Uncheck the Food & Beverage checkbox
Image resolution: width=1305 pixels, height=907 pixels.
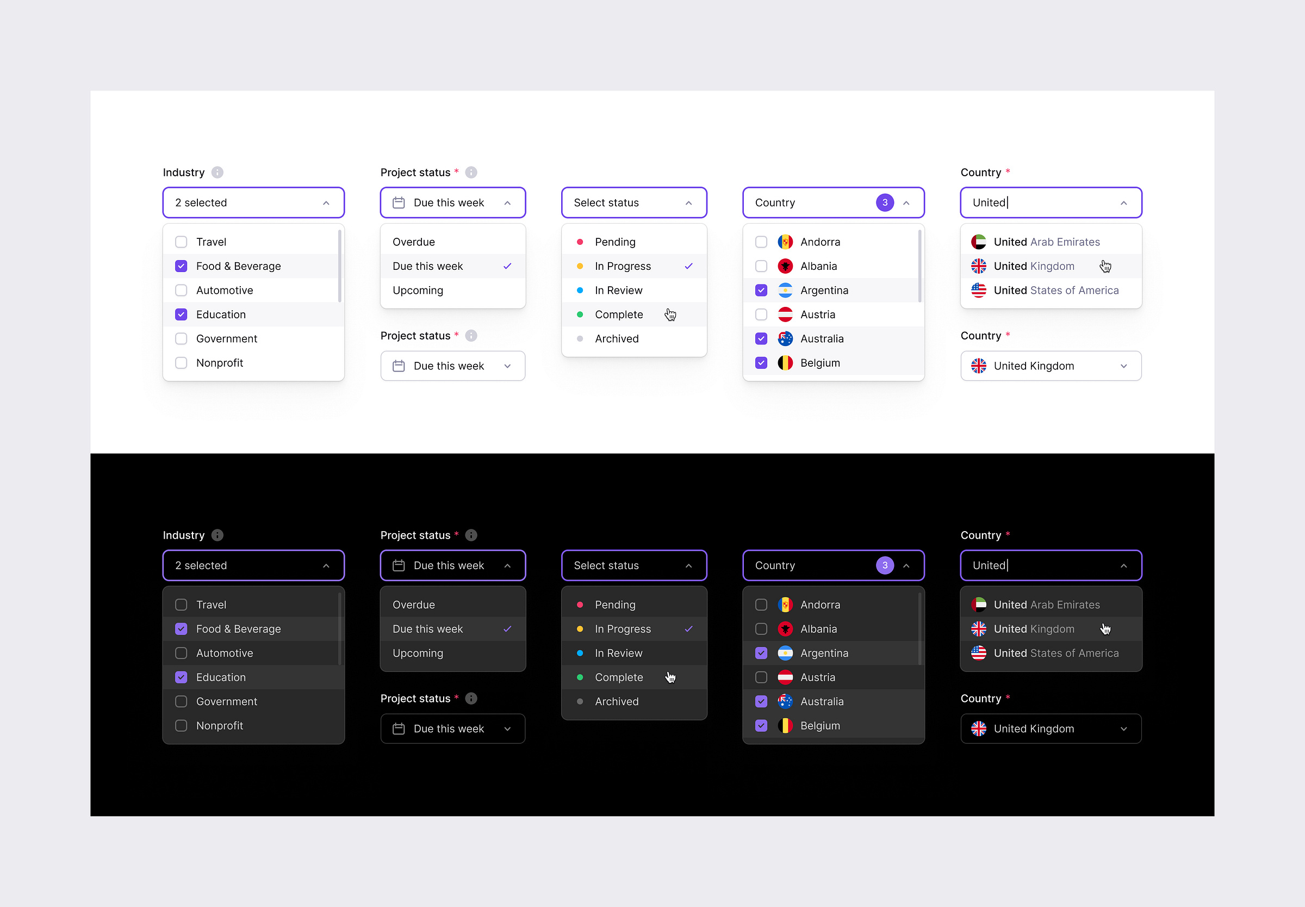pos(181,266)
